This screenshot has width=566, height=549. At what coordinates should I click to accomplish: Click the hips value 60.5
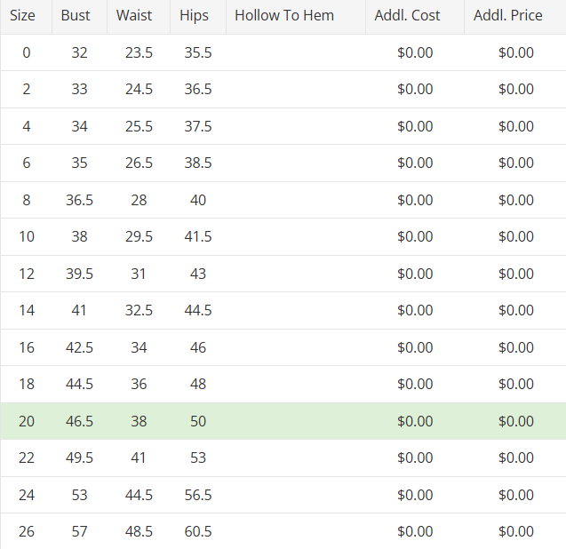pos(198,531)
